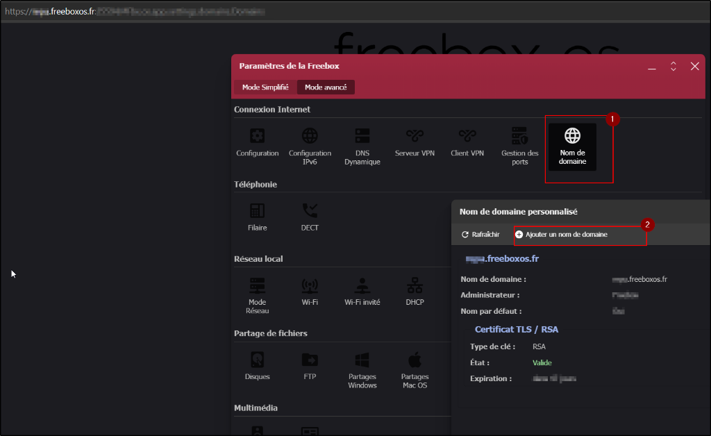711x436 pixels.
Task: Click the Valide certificate status text
Action: [x=542, y=362]
